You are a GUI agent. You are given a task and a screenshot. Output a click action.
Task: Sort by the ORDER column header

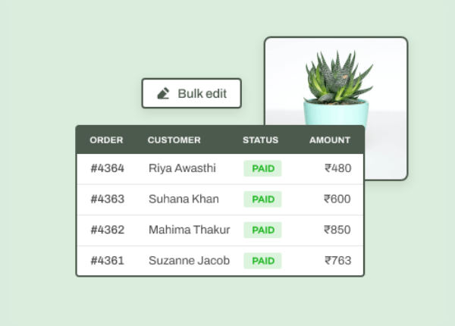click(x=106, y=140)
